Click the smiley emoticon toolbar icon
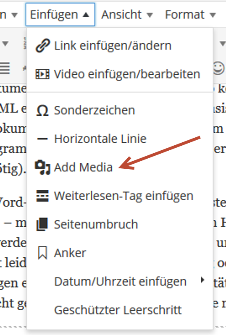This screenshot has width=226, height=335. (x=219, y=68)
